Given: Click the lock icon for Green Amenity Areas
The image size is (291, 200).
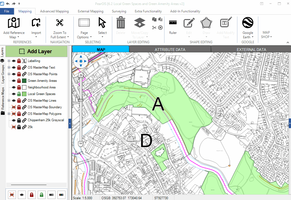Looking at the screenshot, I should (19, 81).
